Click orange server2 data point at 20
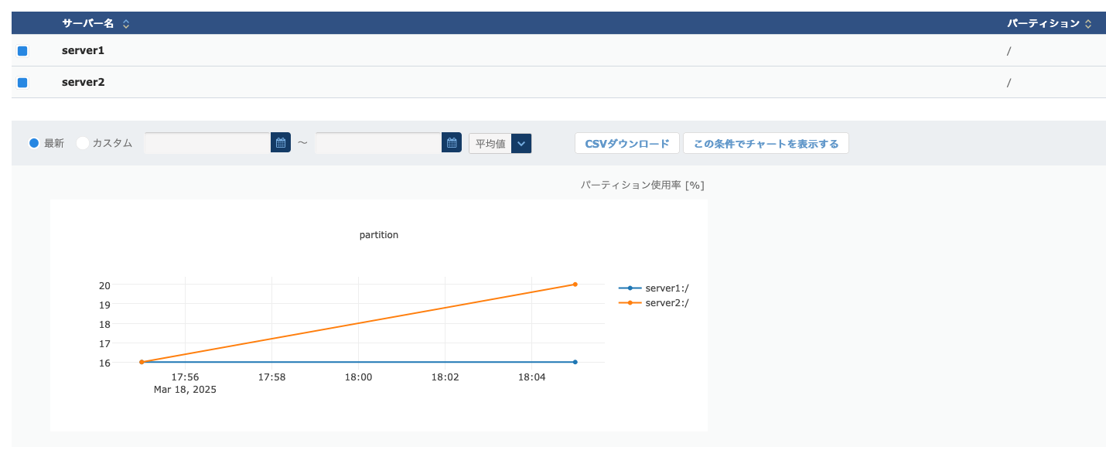The width and height of the screenshot is (1106, 474). pyautogui.click(x=575, y=285)
